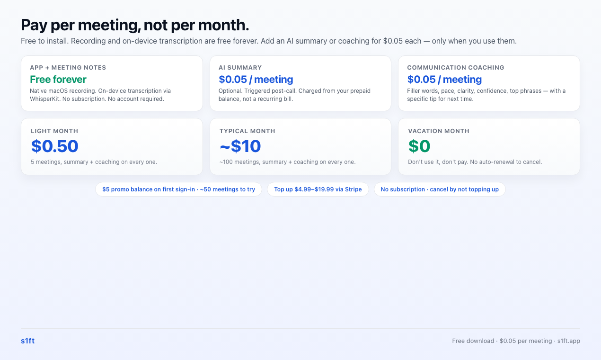Click the "App + Meeting Notes" card label
This screenshot has width=601, height=360.
click(x=68, y=68)
